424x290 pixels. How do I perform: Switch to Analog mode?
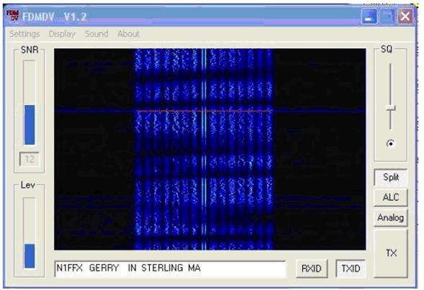coord(391,217)
